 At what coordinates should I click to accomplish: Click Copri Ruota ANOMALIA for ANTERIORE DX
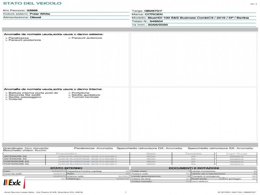(x=237, y=157)
